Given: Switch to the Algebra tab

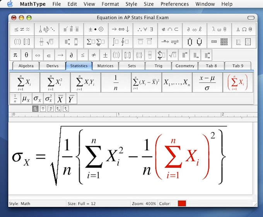Looking at the screenshot, I should (x=26, y=66).
